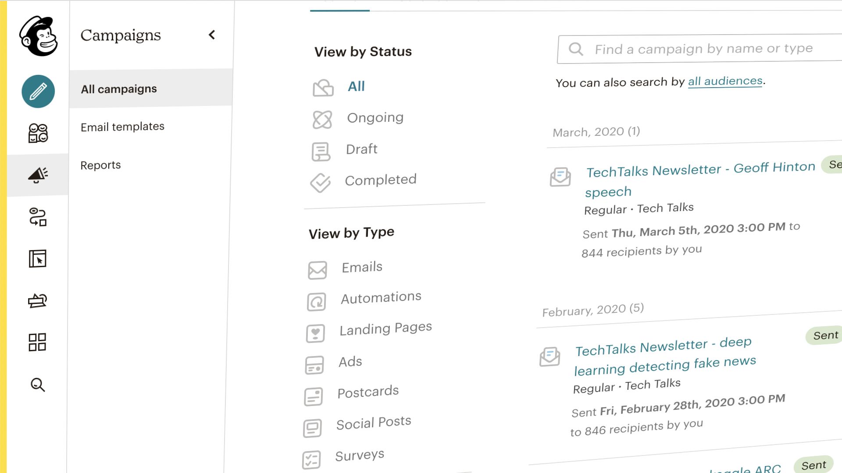Click the Social Posts icon

pyautogui.click(x=312, y=428)
